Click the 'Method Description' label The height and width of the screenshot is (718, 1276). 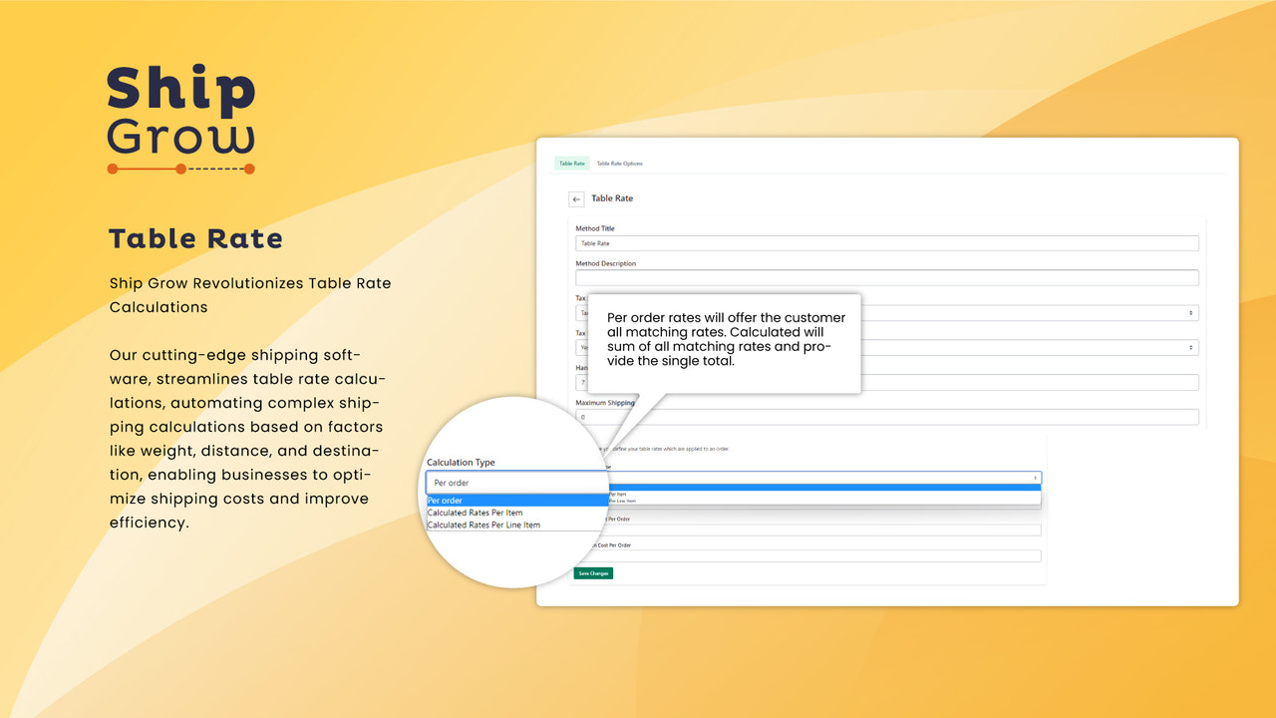(x=605, y=263)
